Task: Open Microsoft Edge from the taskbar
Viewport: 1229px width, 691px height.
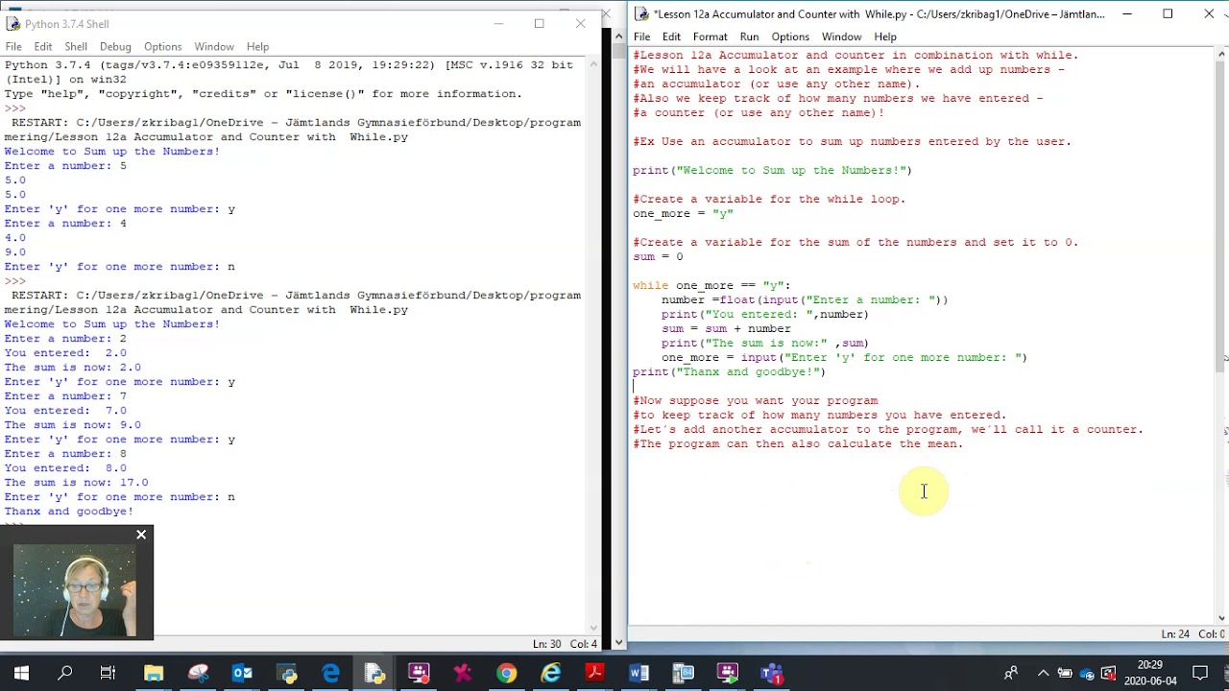Action: pos(330,673)
